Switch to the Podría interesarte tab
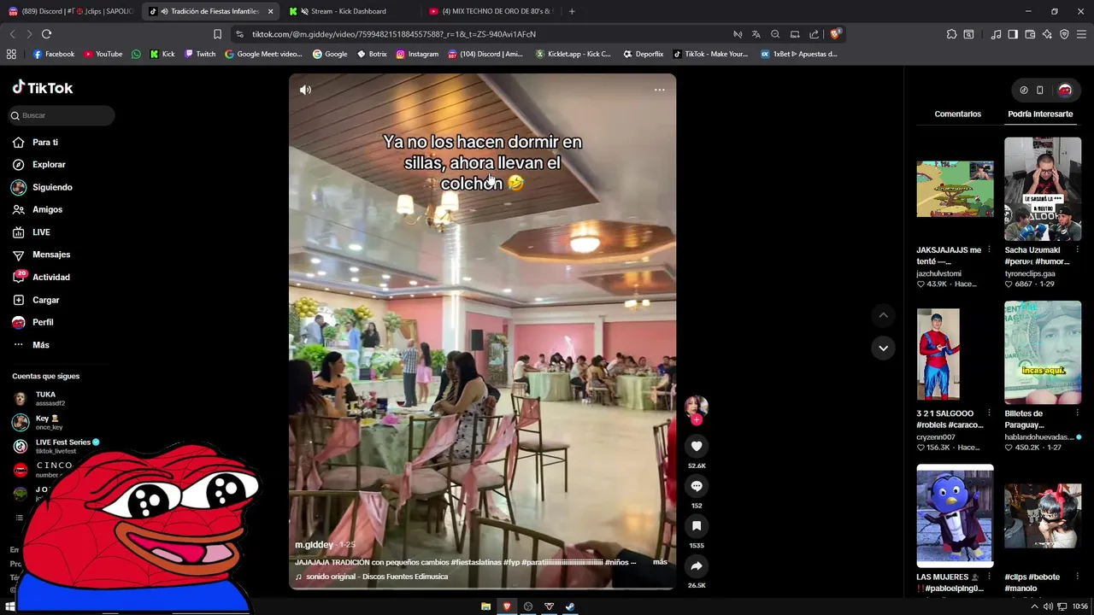 pyautogui.click(x=1040, y=114)
